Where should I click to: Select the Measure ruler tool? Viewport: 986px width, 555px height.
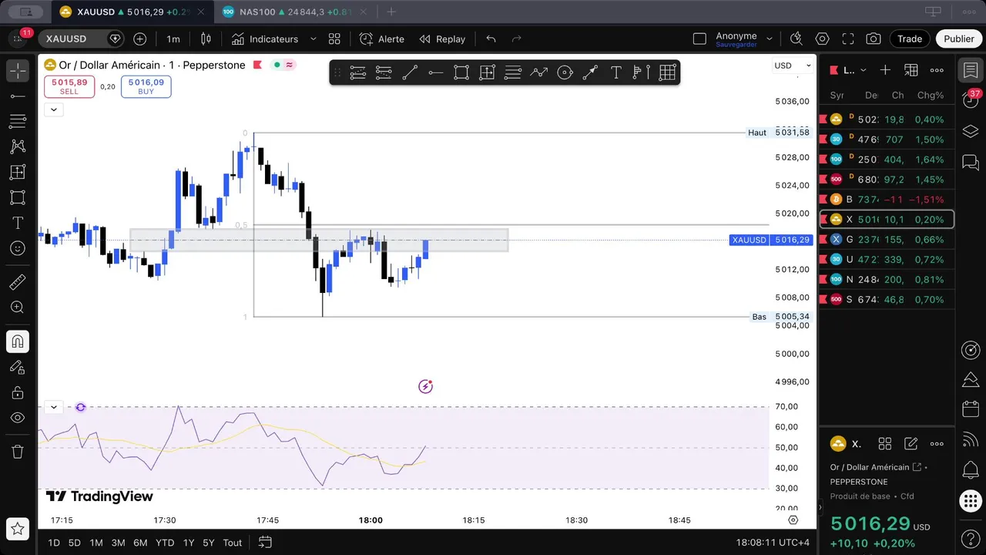tap(17, 282)
